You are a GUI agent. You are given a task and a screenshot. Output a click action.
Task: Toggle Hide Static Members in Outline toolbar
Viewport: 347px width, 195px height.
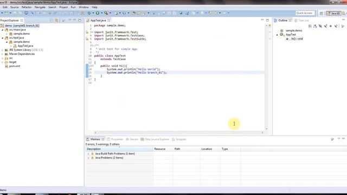pos(325,26)
